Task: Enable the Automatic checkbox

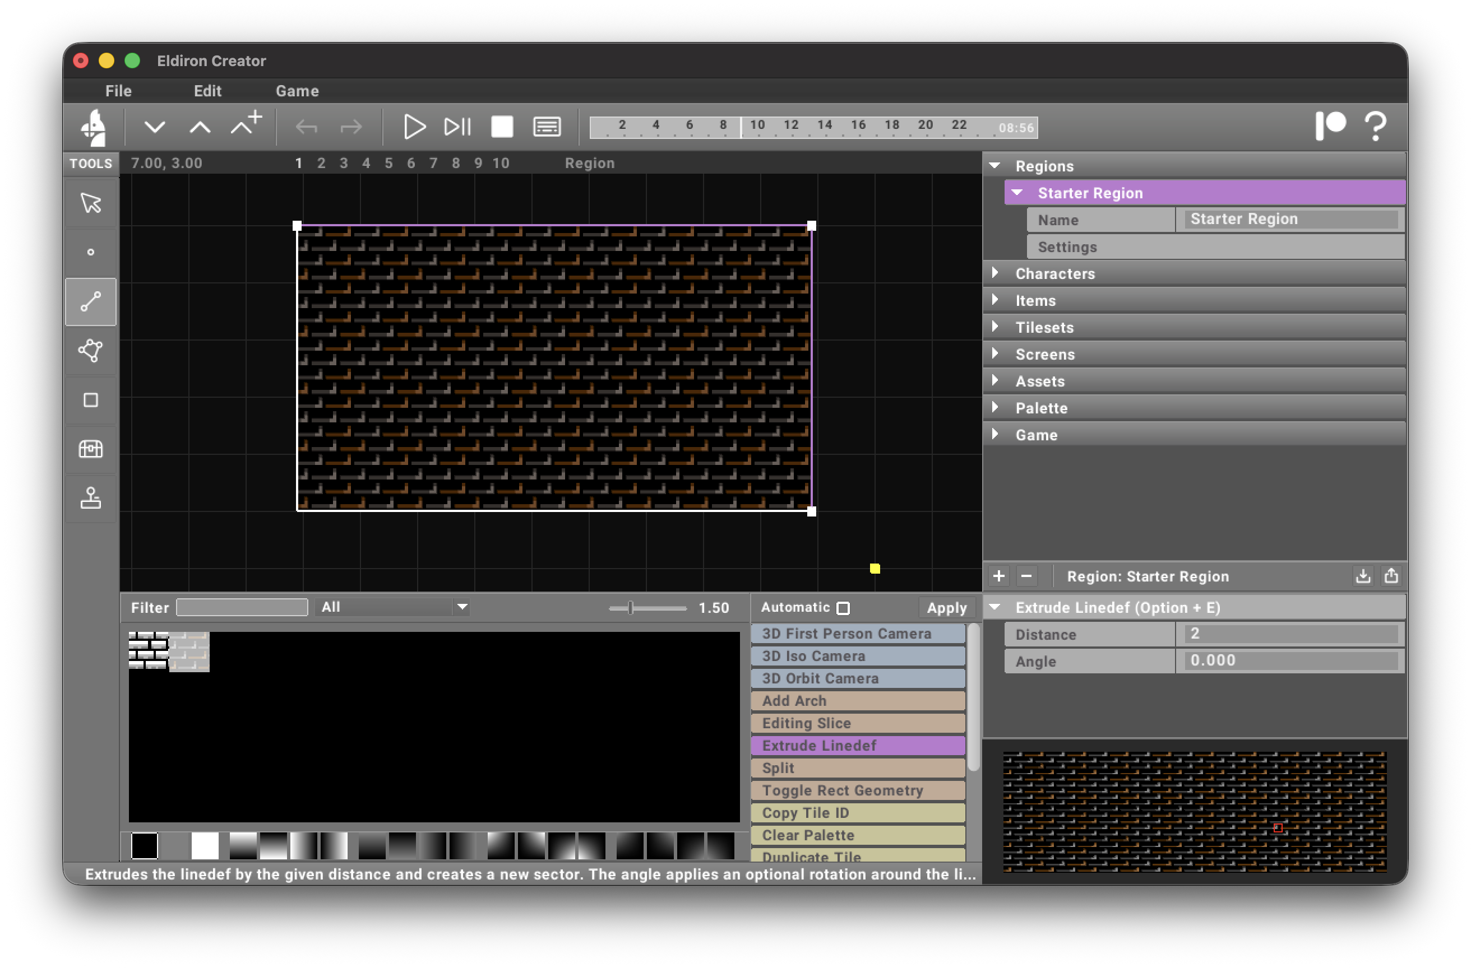Action: click(x=844, y=608)
